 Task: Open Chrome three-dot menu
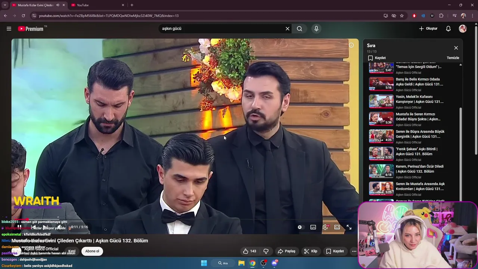click(x=472, y=16)
